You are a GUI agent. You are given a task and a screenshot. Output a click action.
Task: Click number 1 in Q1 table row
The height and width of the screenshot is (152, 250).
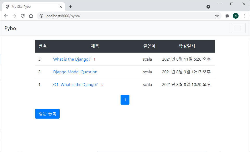(x=39, y=84)
